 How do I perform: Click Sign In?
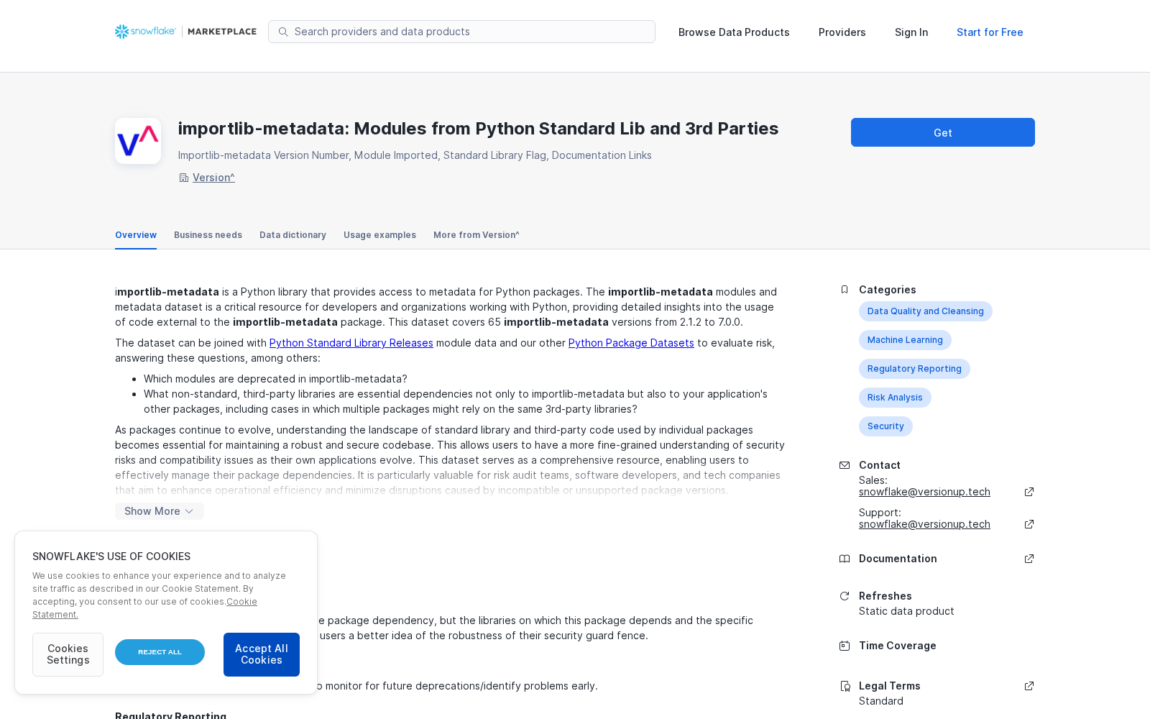(x=911, y=32)
